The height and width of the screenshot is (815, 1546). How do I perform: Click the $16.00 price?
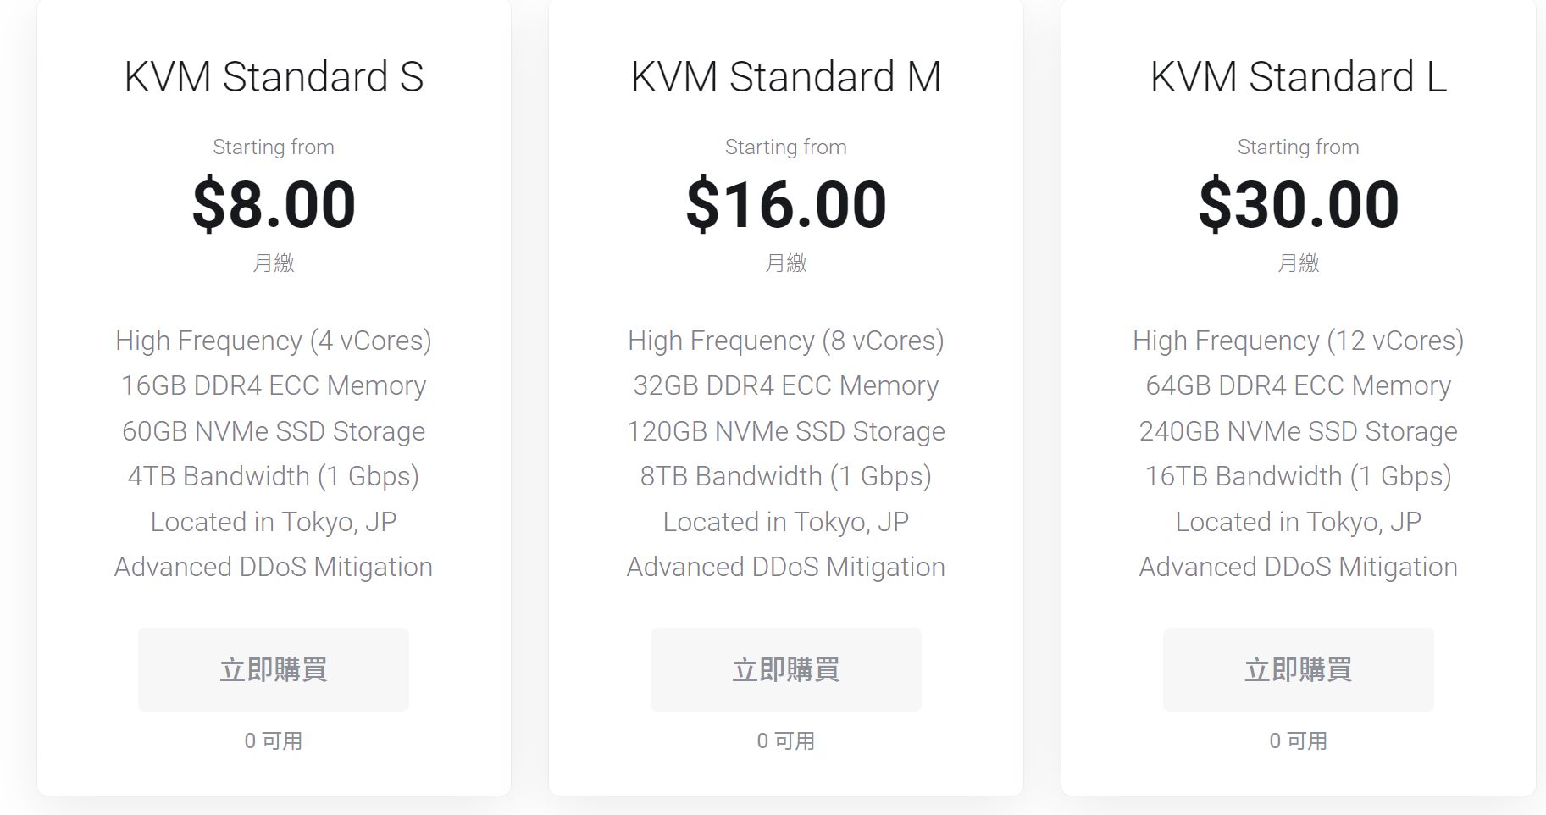click(x=786, y=204)
